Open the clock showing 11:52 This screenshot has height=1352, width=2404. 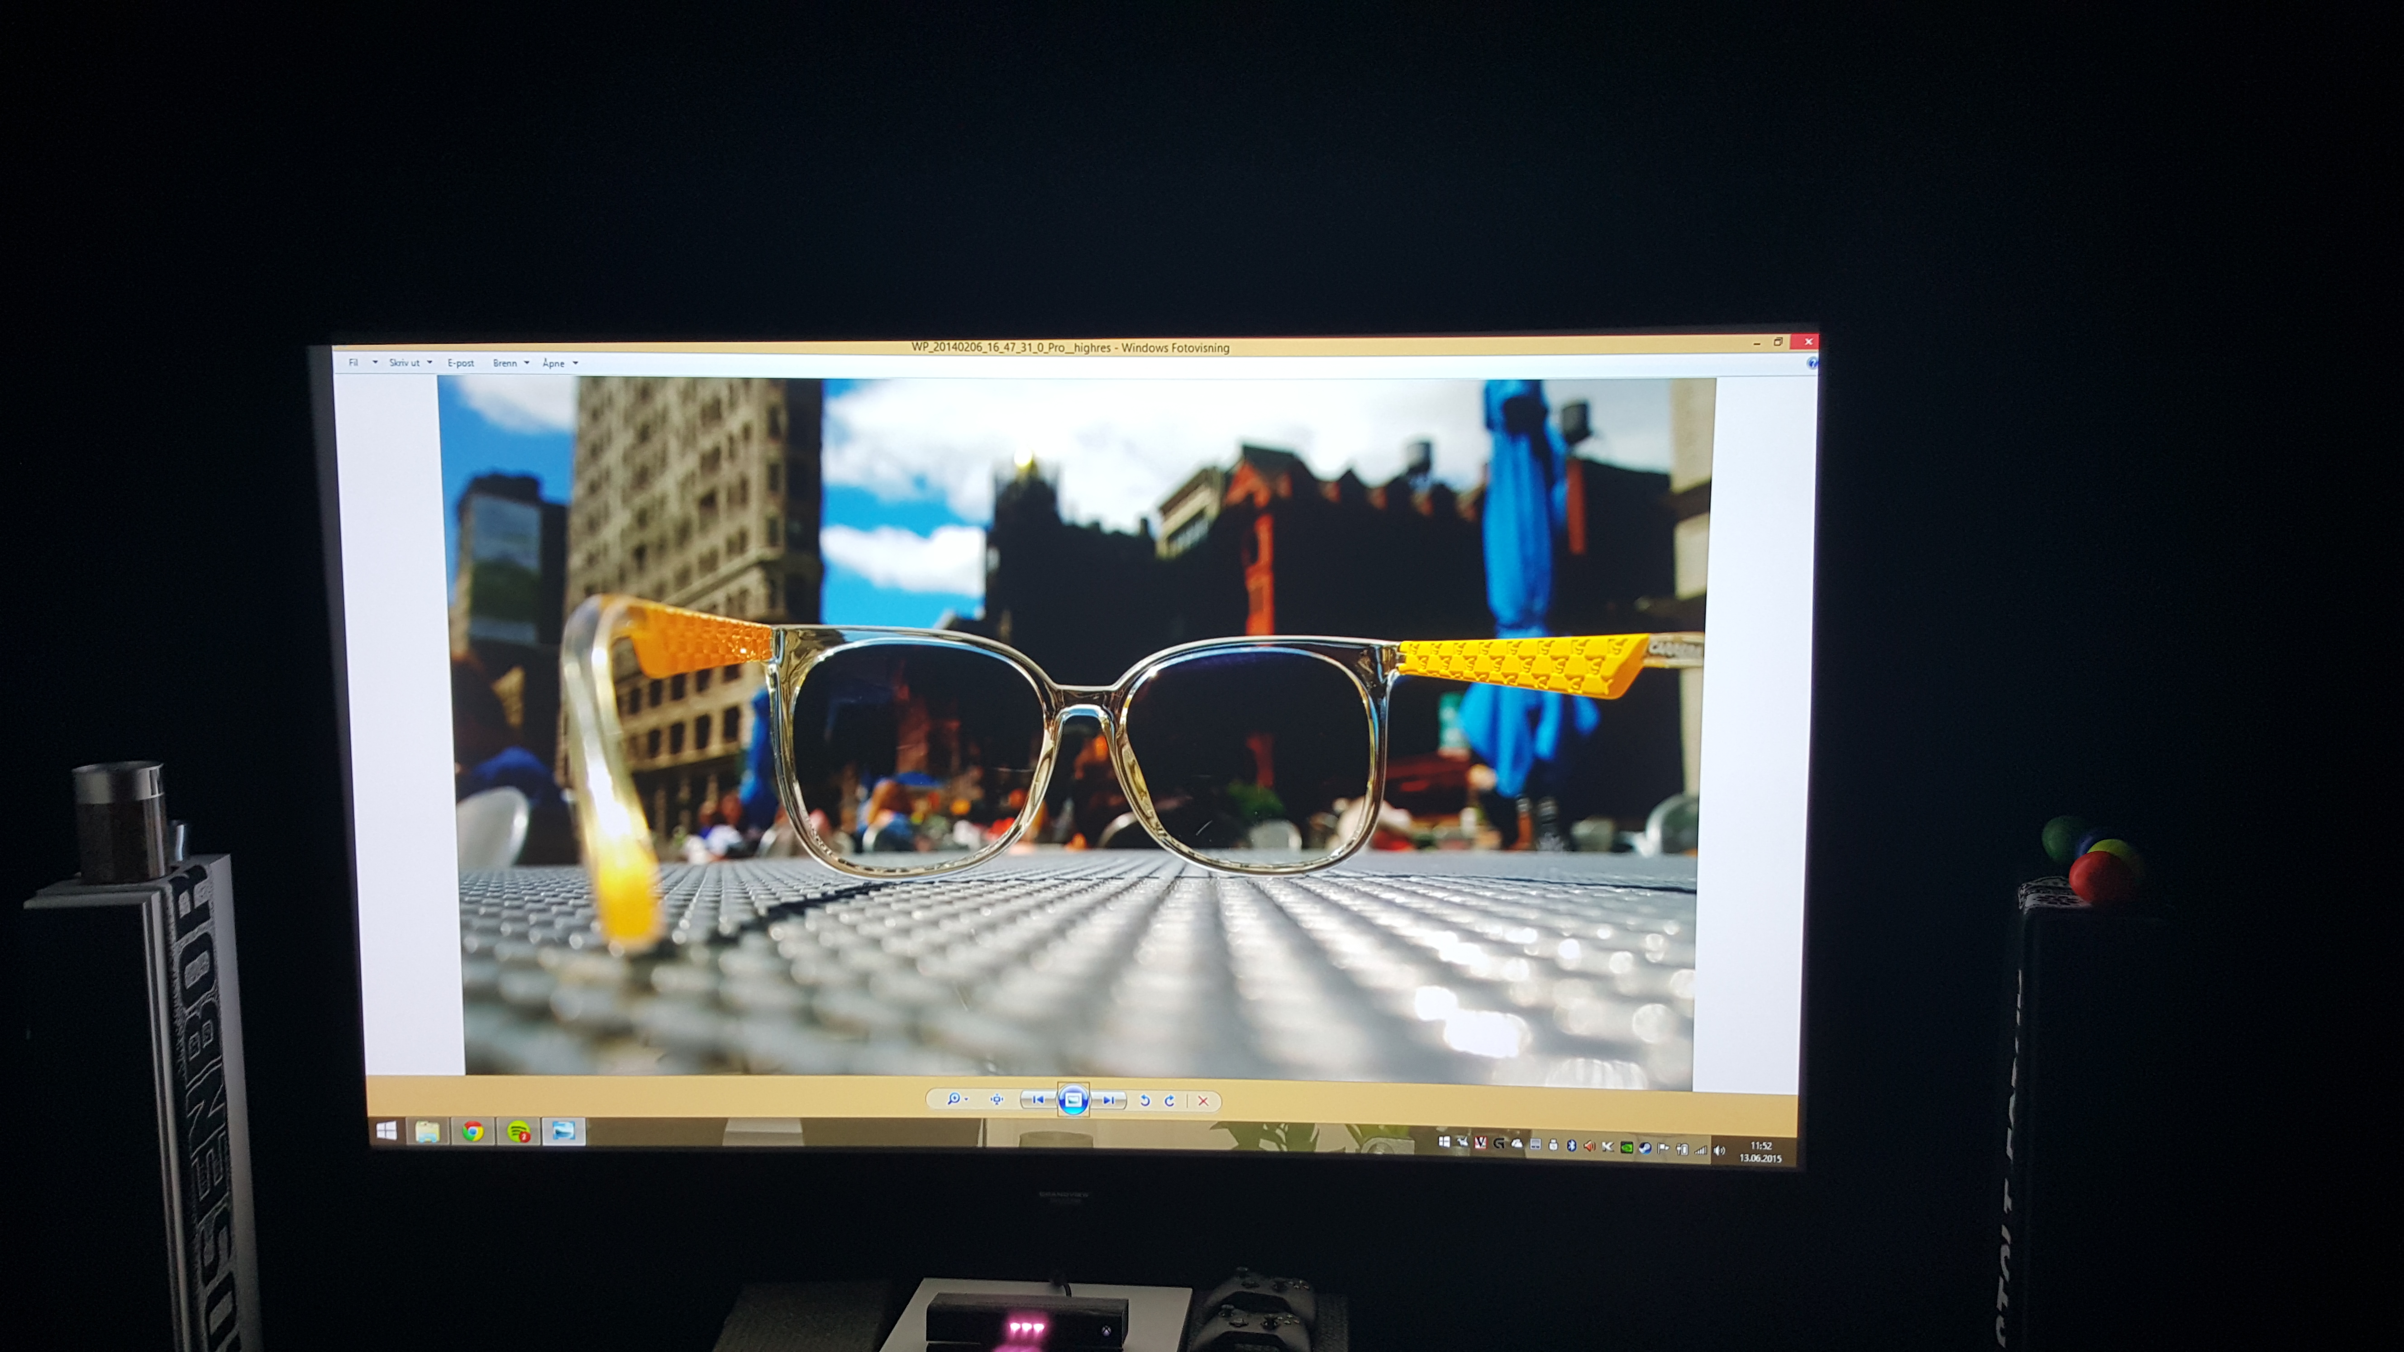pyautogui.click(x=1761, y=1152)
